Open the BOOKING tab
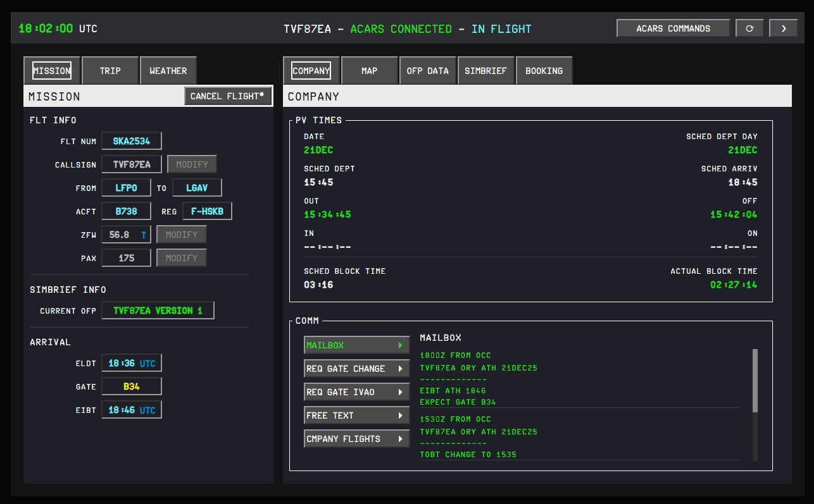814x504 pixels. pyautogui.click(x=544, y=71)
